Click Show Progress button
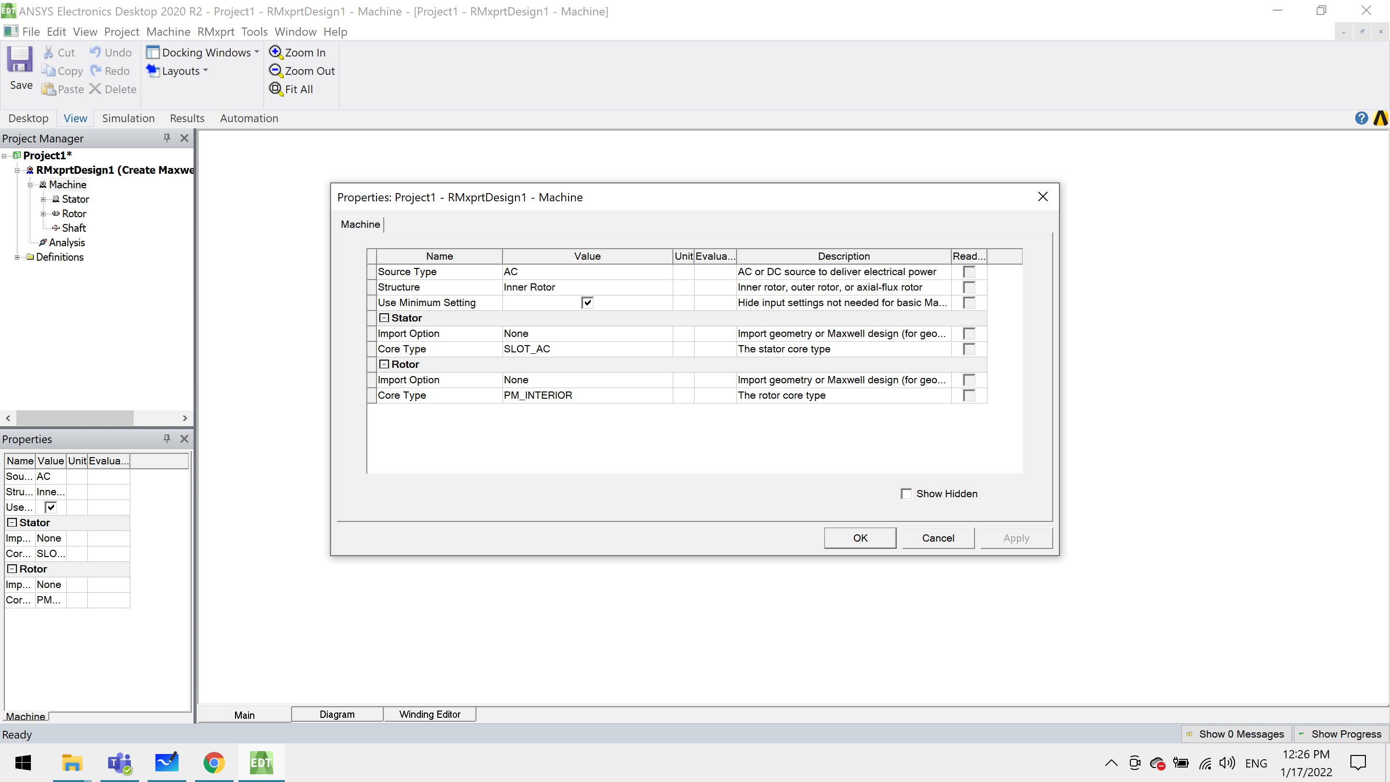Image resolution: width=1390 pixels, height=782 pixels. (1341, 734)
